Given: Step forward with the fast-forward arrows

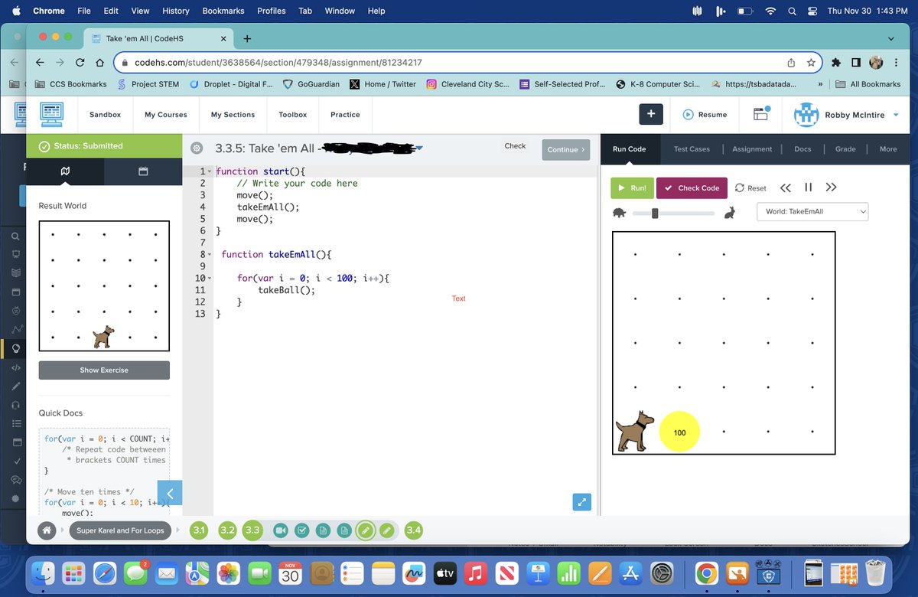Looking at the screenshot, I should 832,188.
